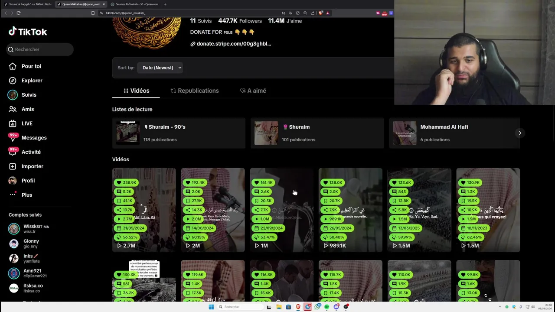This screenshot has height=312, width=555.
Task: Open the Plus more-options icon
Action: [x=13, y=195]
